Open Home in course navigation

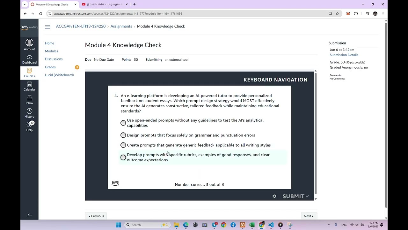(x=49, y=43)
